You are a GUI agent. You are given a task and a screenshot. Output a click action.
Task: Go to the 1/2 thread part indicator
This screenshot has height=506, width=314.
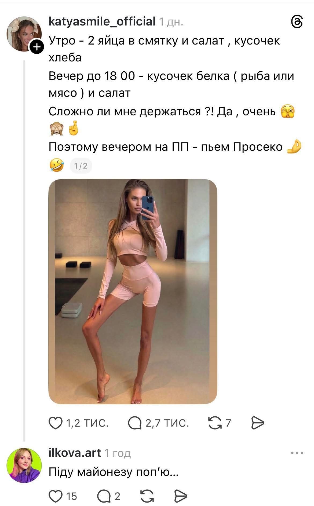coord(81,166)
